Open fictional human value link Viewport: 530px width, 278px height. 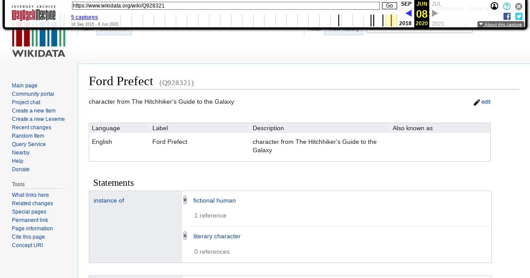coord(215,200)
